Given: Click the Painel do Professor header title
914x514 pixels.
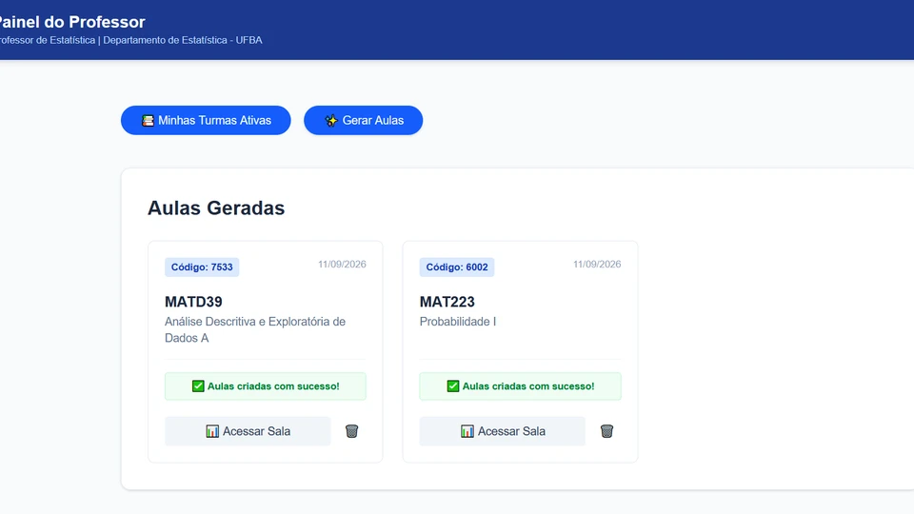Looking at the screenshot, I should click(x=70, y=22).
